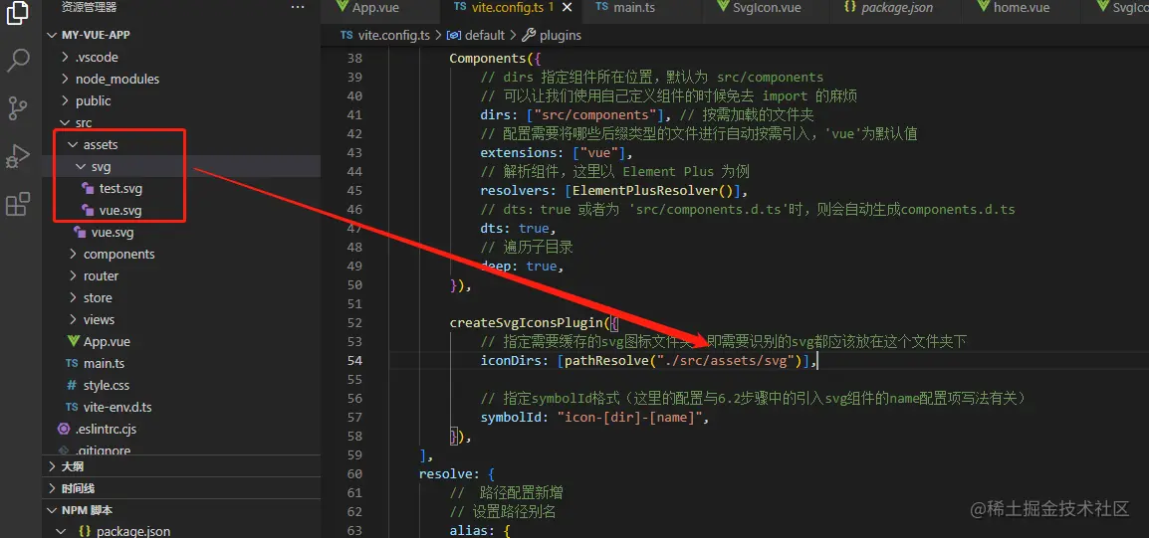The width and height of the screenshot is (1149, 538).
Task: Open the Search view in activity bar
Action: [18, 61]
